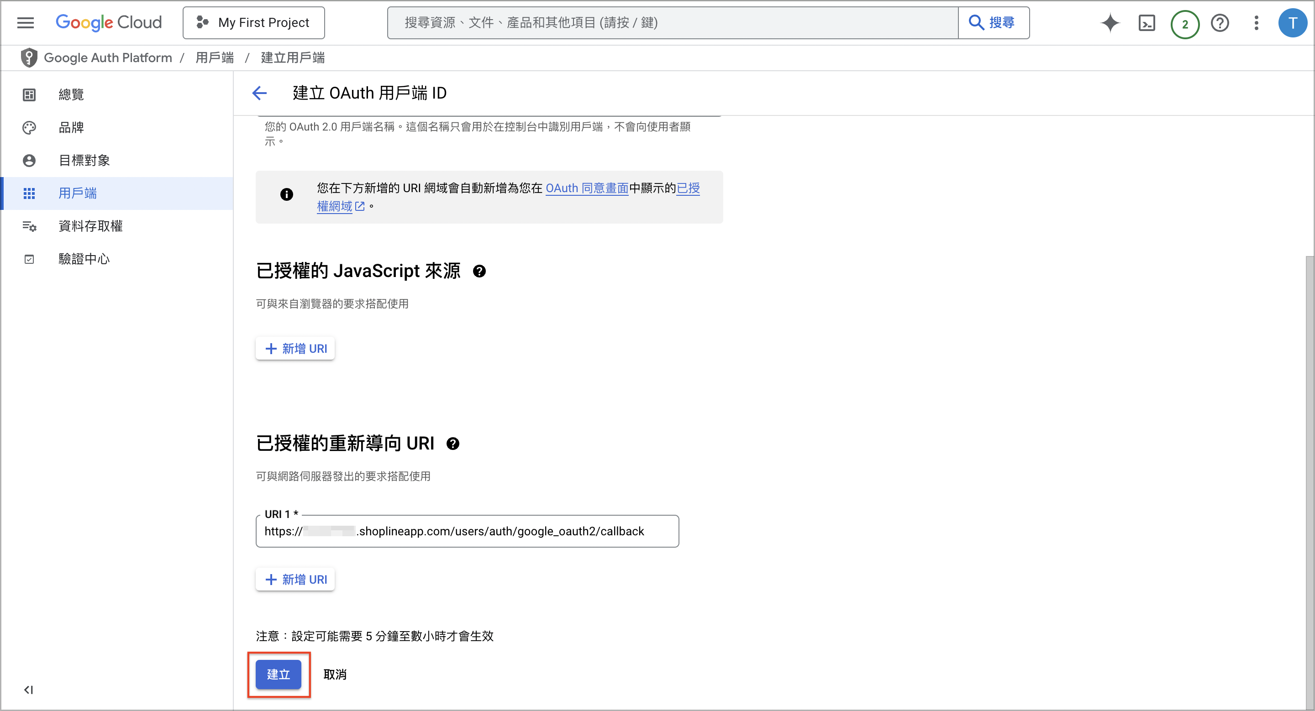Go to 用戶端 breadcrumb link
This screenshot has height=711, width=1315.
coord(215,58)
